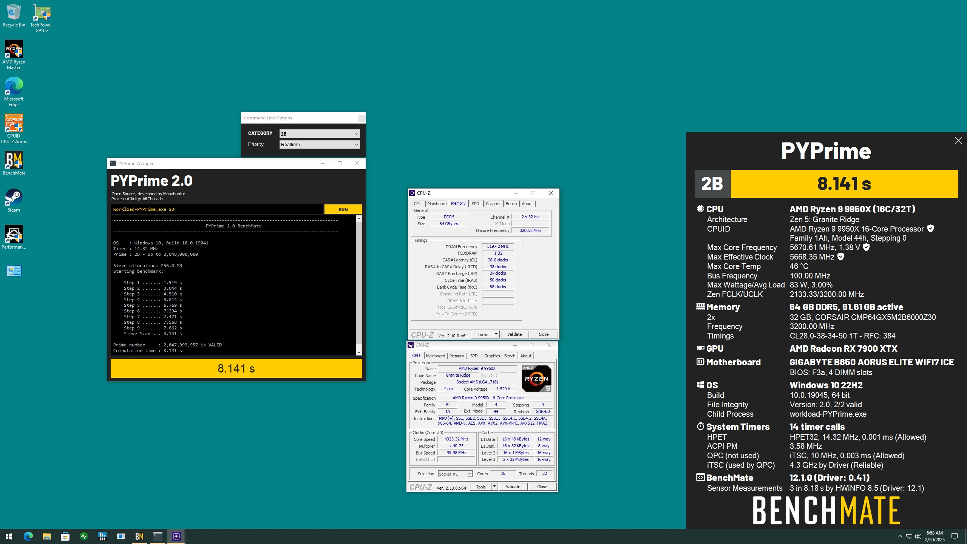Click 'GIGABYTE B850 AORUS ELITE WIFI7 ICE' motherboard text
This screenshot has height=544, width=967.
pos(871,362)
